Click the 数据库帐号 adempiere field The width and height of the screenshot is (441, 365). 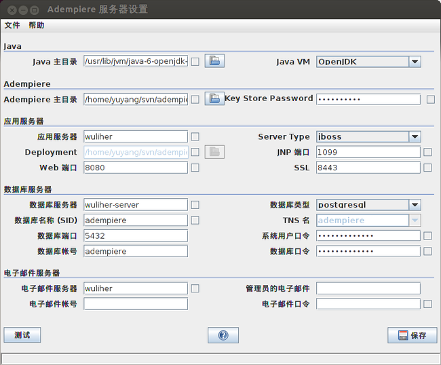click(136, 251)
